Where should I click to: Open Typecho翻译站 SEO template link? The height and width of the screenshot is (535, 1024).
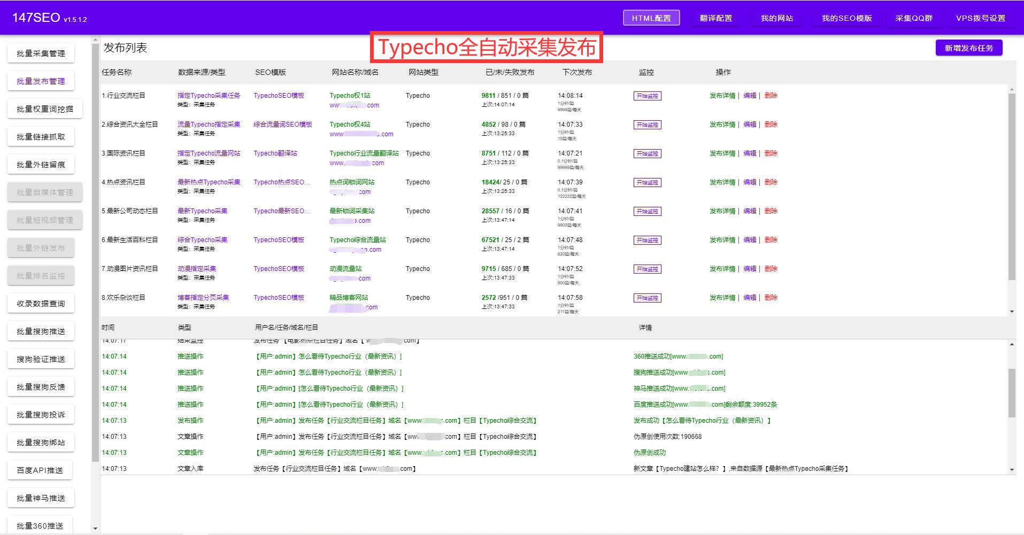(275, 153)
